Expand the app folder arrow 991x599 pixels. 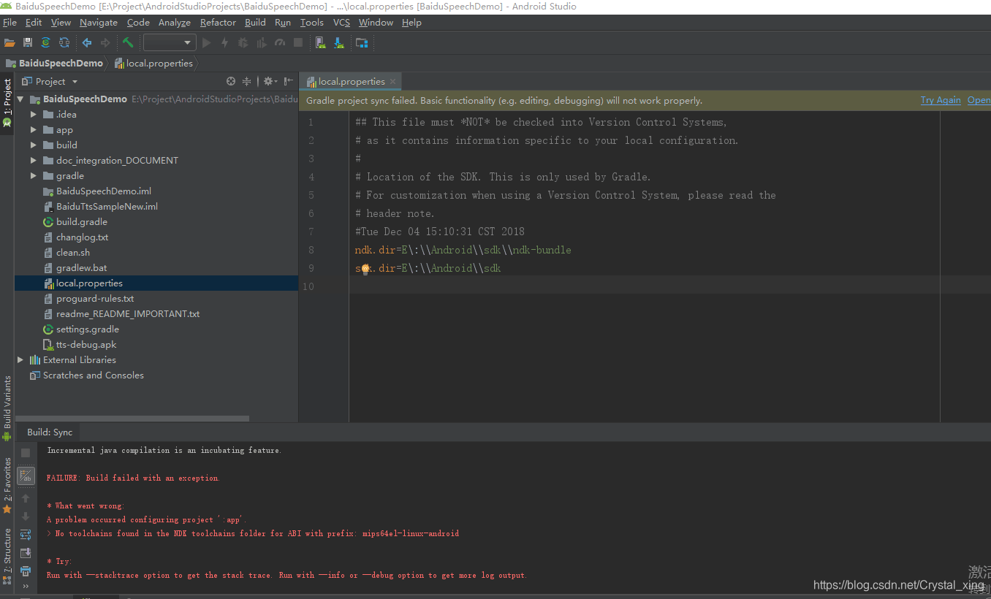tap(34, 129)
